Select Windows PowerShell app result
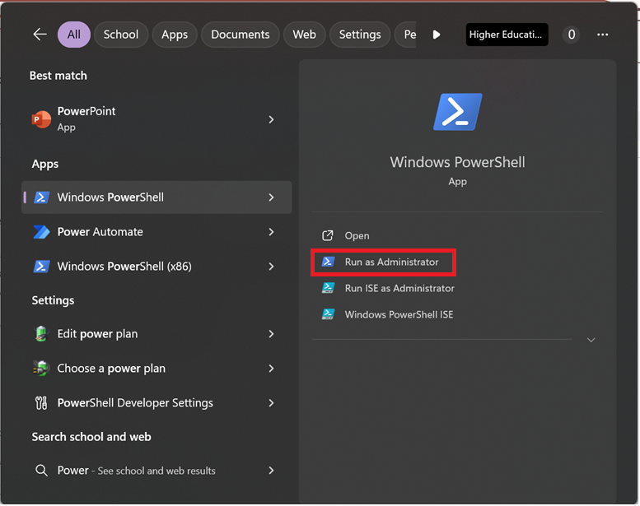 point(156,197)
